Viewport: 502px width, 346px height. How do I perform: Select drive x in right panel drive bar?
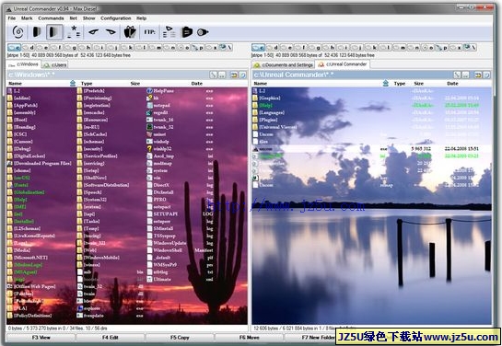(x=456, y=48)
